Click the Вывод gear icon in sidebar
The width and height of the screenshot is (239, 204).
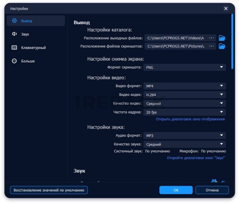point(14,21)
